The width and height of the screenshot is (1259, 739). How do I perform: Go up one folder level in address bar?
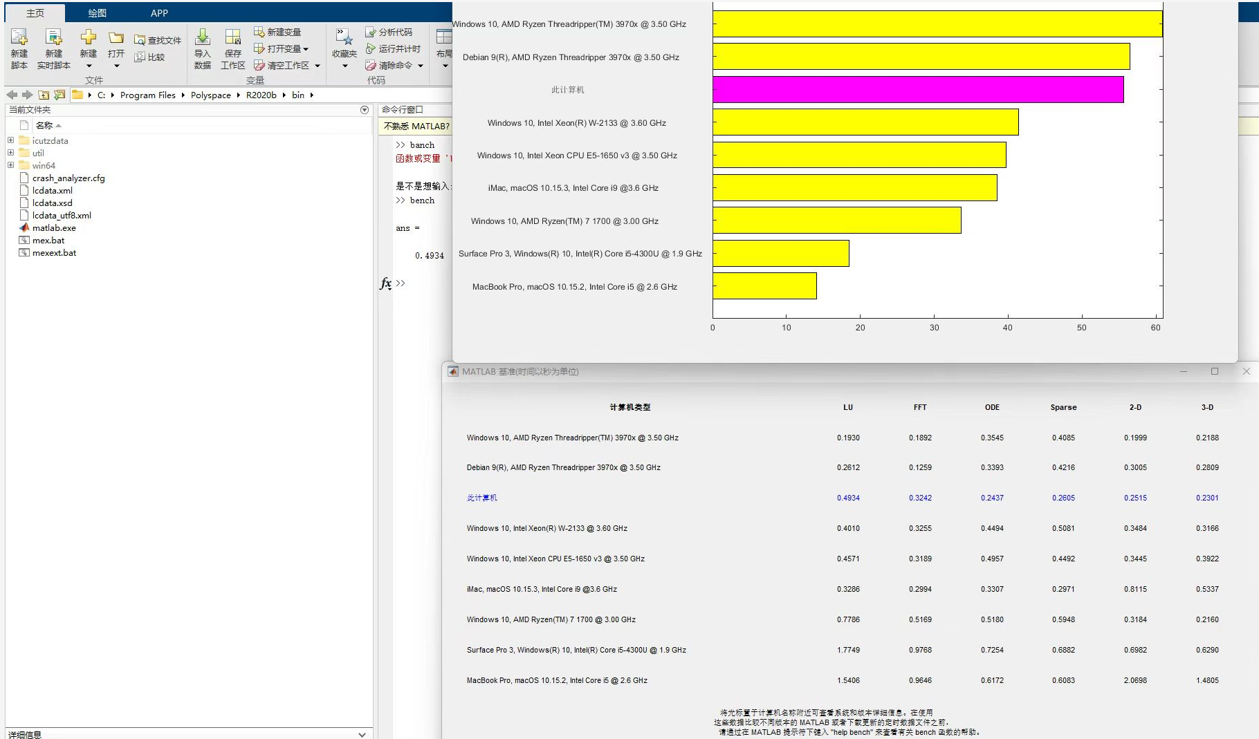pos(44,95)
